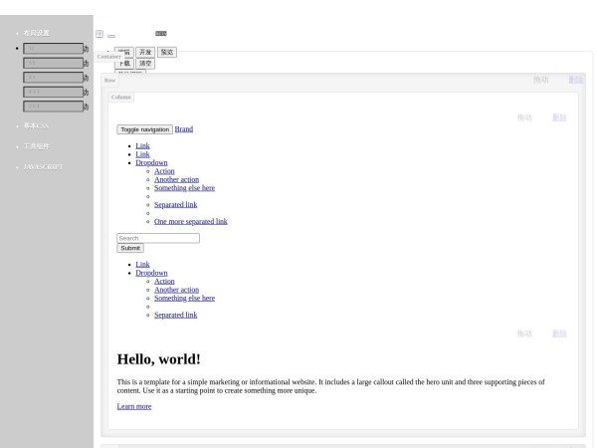
Task: Switch to 开发 mode
Action: [145, 52]
